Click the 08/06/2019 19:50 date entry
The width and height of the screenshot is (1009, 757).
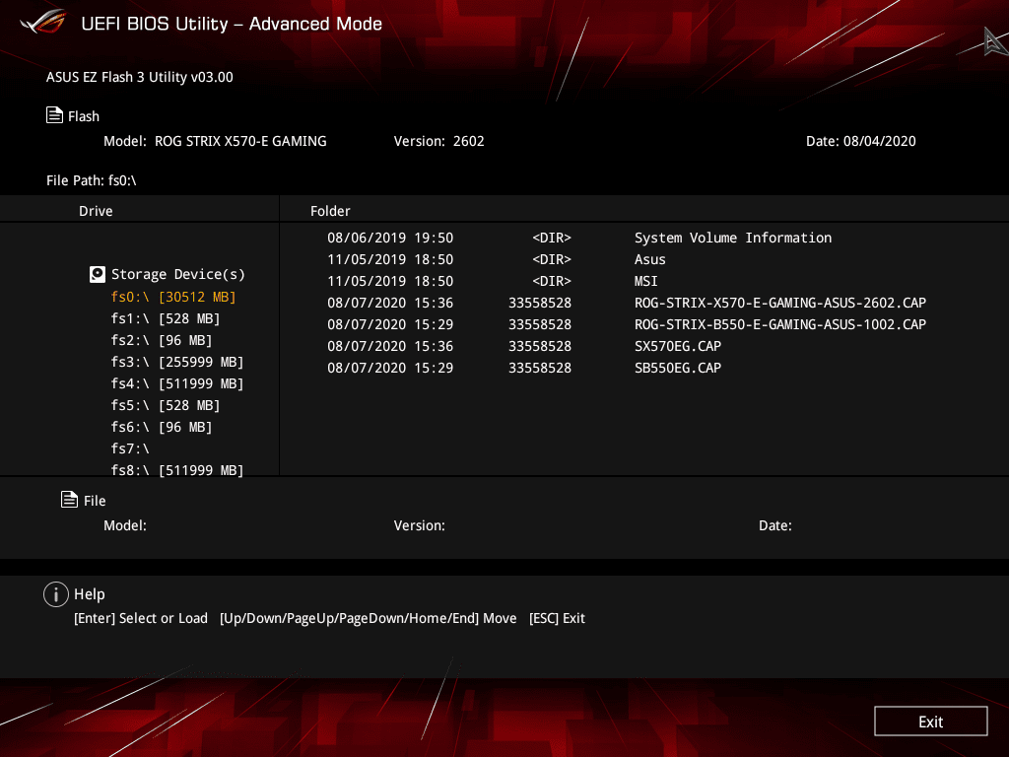390,238
